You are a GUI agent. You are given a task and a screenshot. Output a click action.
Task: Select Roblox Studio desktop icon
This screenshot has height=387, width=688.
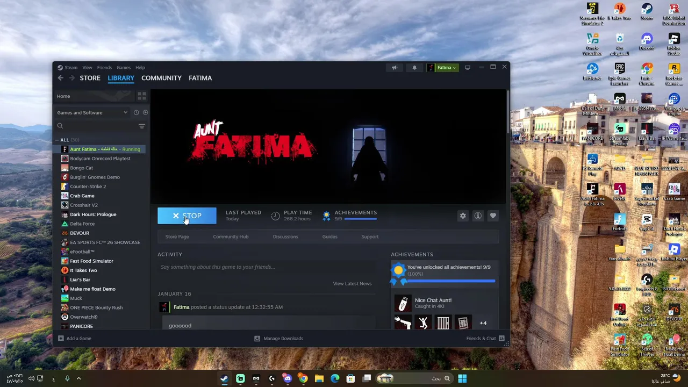[674, 44]
